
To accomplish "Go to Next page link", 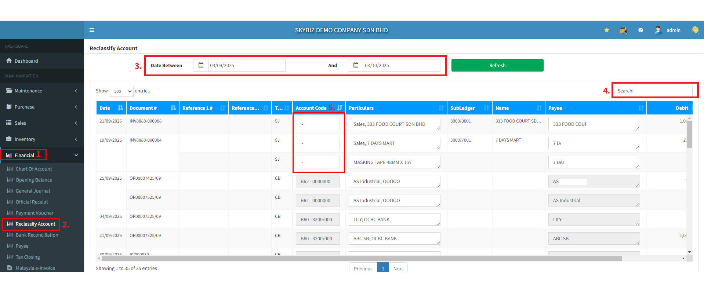I will pyautogui.click(x=398, y=269).
